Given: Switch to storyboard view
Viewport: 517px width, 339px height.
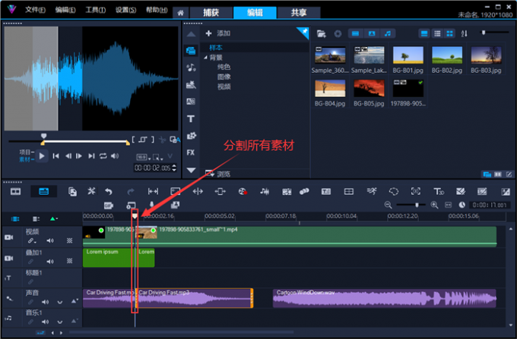Looking at the screenshot, I should click(x=15, y=192).
